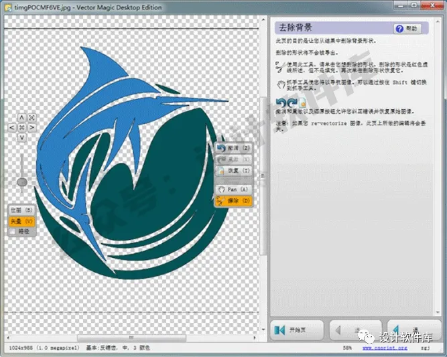Click the restore (T) button
Viewport: 447px width, 357px height.
pyautogui.click(x=233, y=171)
